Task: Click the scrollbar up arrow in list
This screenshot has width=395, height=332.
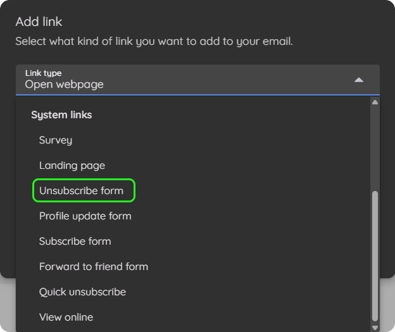Action: (x=375, y=102)
